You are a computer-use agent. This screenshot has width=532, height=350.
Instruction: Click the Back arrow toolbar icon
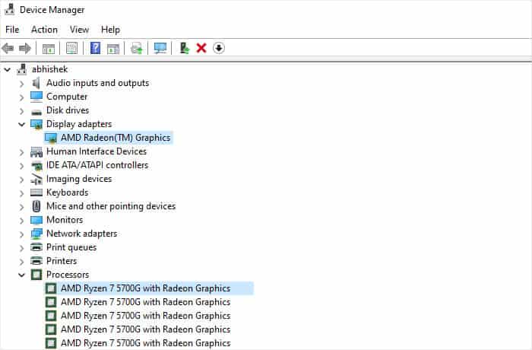[x=8, y=48]
